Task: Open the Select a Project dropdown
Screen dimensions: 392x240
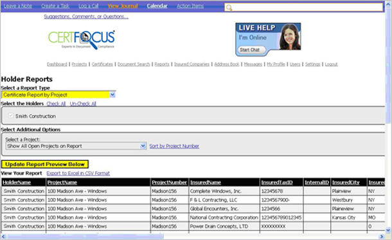Action: point(76,146)
